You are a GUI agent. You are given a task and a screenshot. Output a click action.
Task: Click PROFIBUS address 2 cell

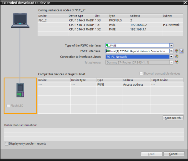click(x=146, y=20)
